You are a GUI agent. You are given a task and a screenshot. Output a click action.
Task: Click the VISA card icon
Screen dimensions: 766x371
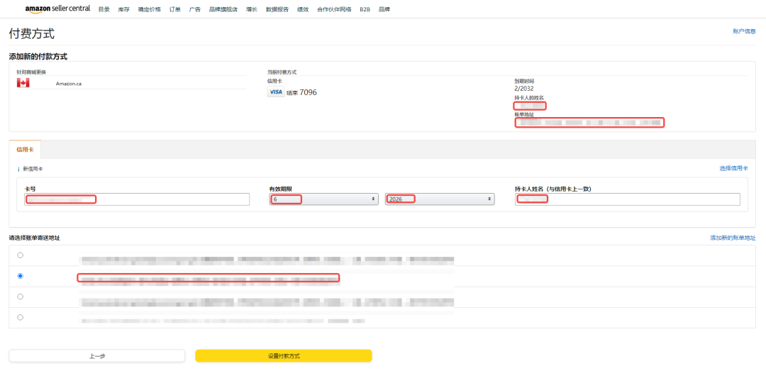pos(275,92)
